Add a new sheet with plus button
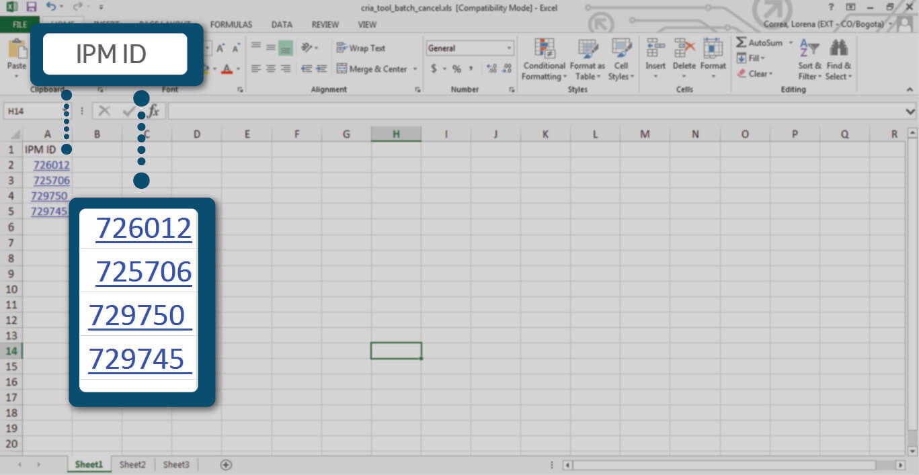The image size is (919, 475). tap(226, 464)
